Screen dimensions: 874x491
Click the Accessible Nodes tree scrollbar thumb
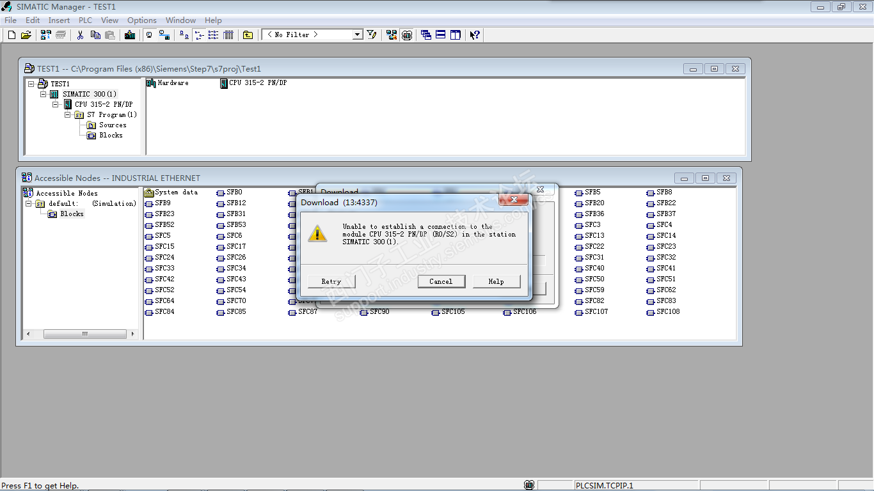[85, 334]
